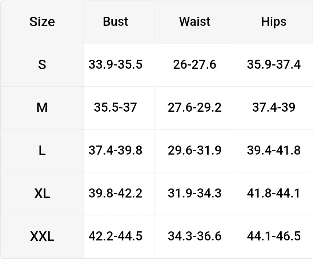Select the XXL size row label
The image size is (313, 259).
42,236
